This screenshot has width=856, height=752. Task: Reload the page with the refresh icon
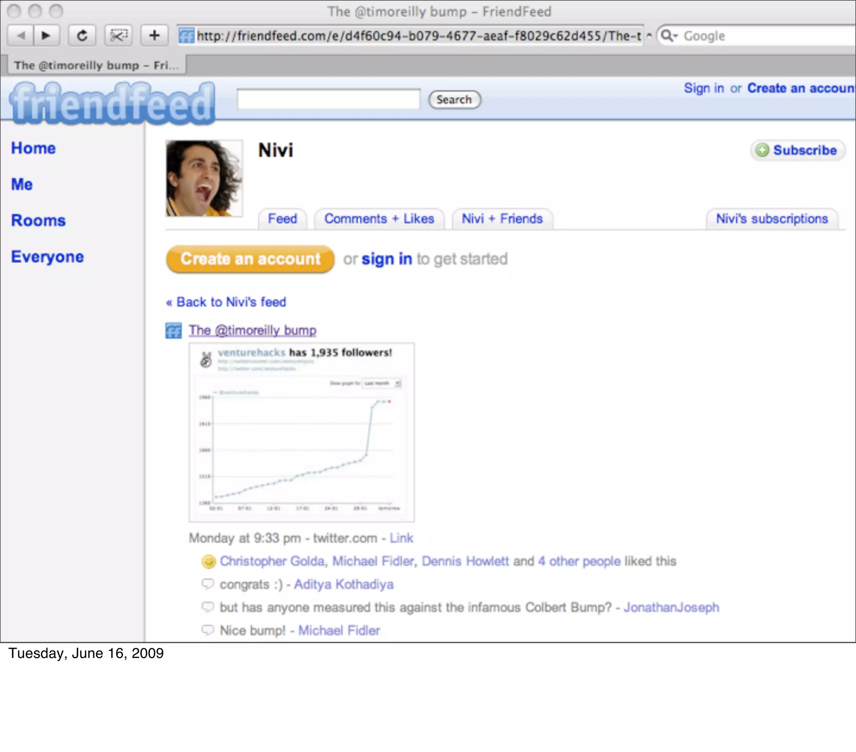(x=82, y=35)
